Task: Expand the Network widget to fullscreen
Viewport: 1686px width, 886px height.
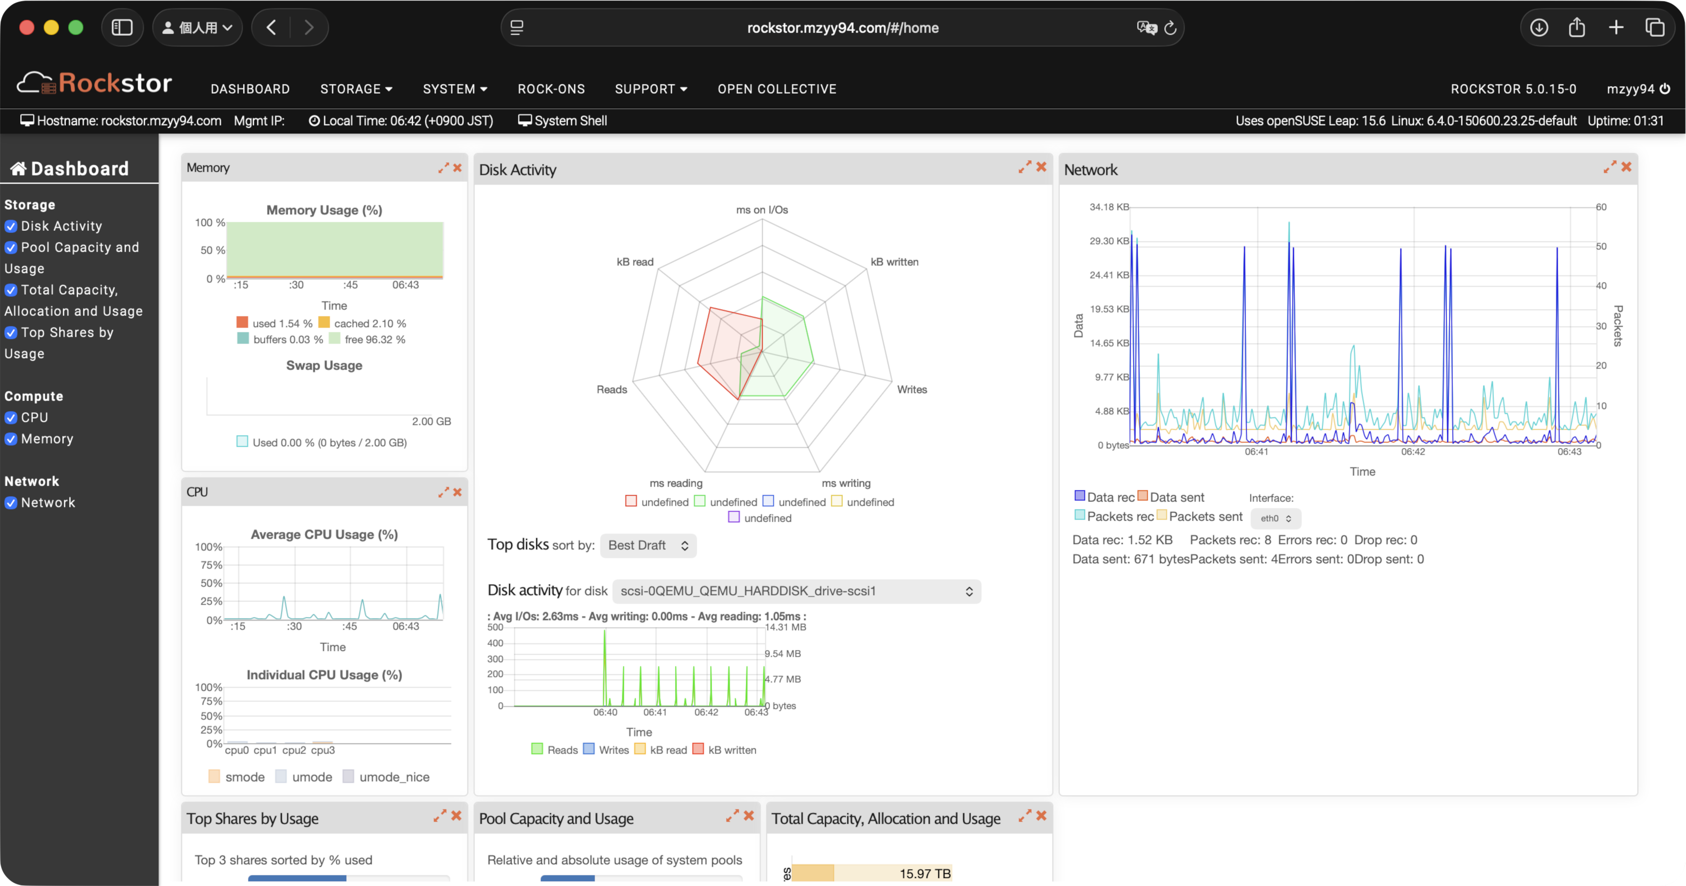Action: [x=1610, y=167]
